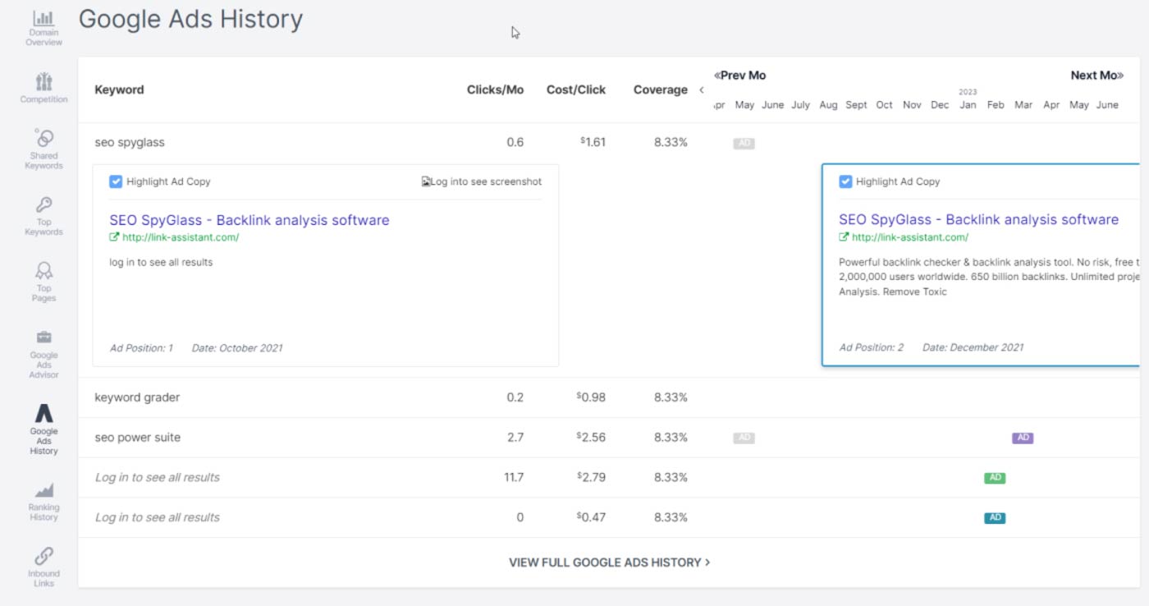
Task: Click the Jan 2023 month label
Action: (x=968, y=105)
